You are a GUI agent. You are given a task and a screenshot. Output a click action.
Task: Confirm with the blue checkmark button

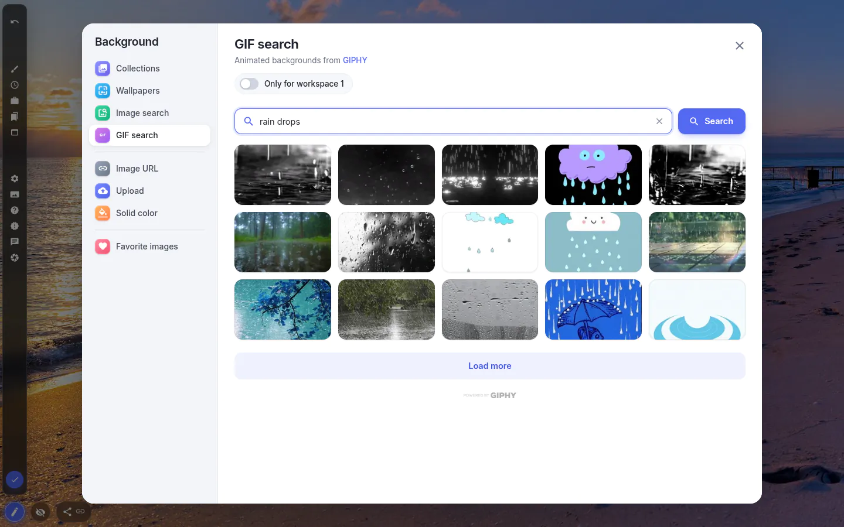click(15, 480)
